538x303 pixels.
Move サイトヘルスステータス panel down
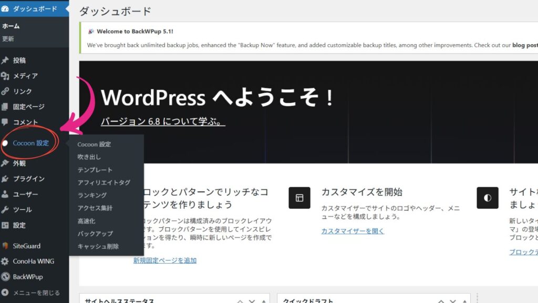[x=252, y=301]
